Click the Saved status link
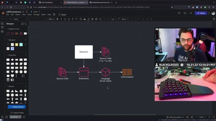This screenshot has width=216, height=121. coord(63,14)
